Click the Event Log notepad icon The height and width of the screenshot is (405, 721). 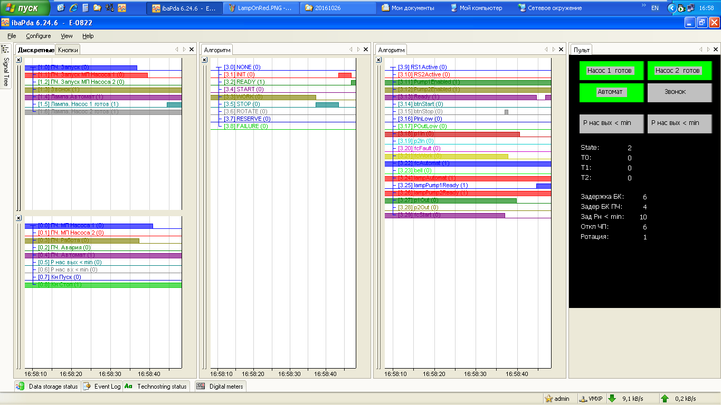pyautogui.click(x=87, y=387)
